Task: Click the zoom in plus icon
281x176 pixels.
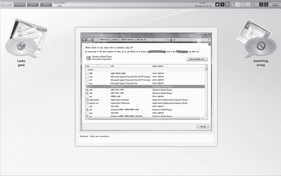Action: pos(266,5)
